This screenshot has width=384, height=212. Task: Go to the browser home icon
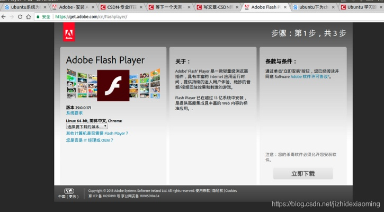tap(29, 16)
